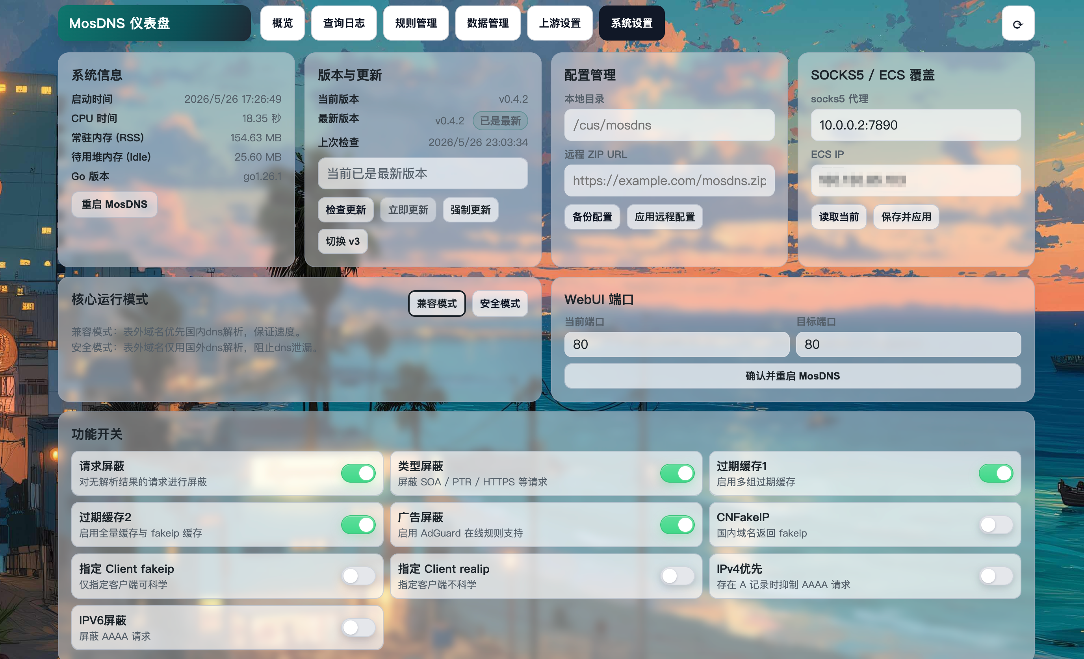The width and height of the screenshot is (1084, 659).
Task: Click the WebUI 端口 heading
Action: click(599, 300)
